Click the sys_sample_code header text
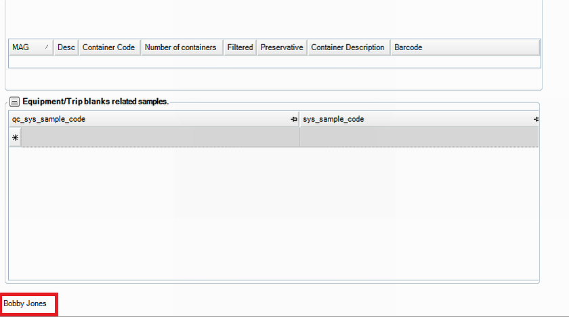This screenshot has height=317, width=569. click(x=333, y=119)
